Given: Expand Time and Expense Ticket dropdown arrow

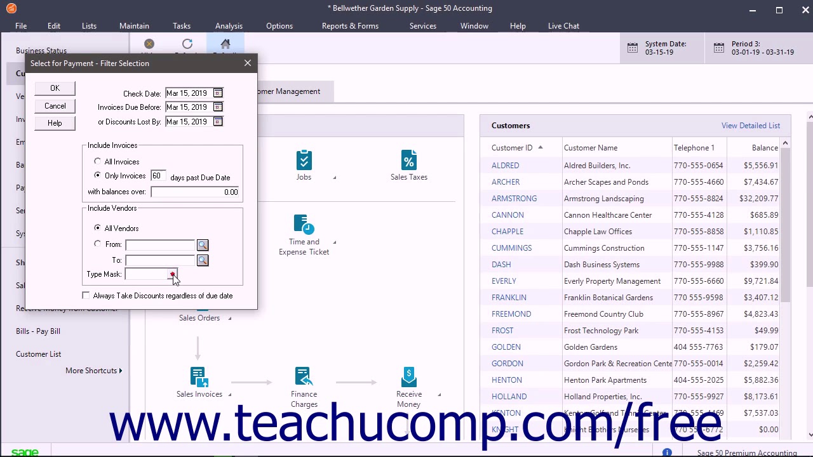Looking at the screenshot, I should pyautogui.click(x=335, y=242).
